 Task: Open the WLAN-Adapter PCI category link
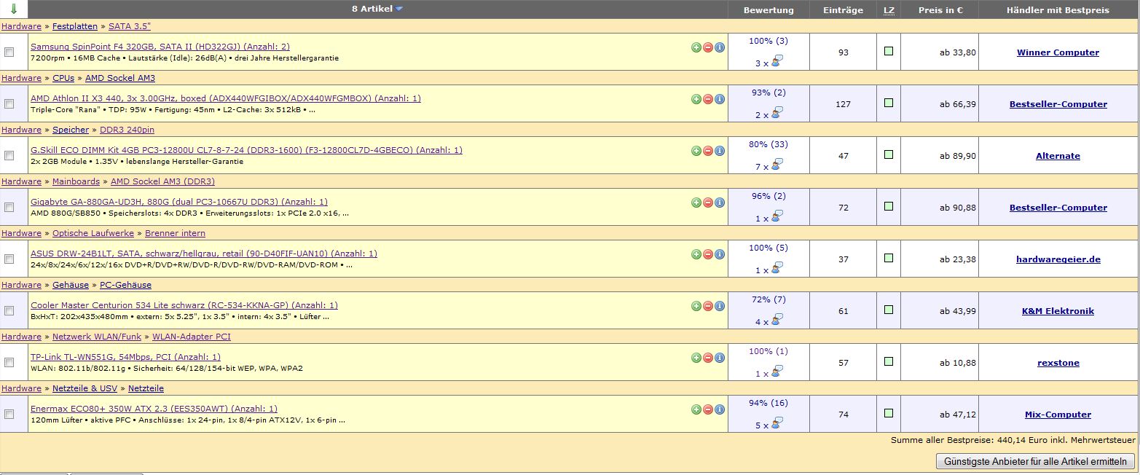[192, 337]
